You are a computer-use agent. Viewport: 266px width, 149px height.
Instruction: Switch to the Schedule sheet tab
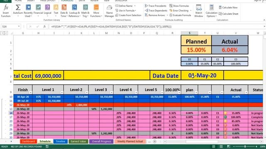click(45, 142)
